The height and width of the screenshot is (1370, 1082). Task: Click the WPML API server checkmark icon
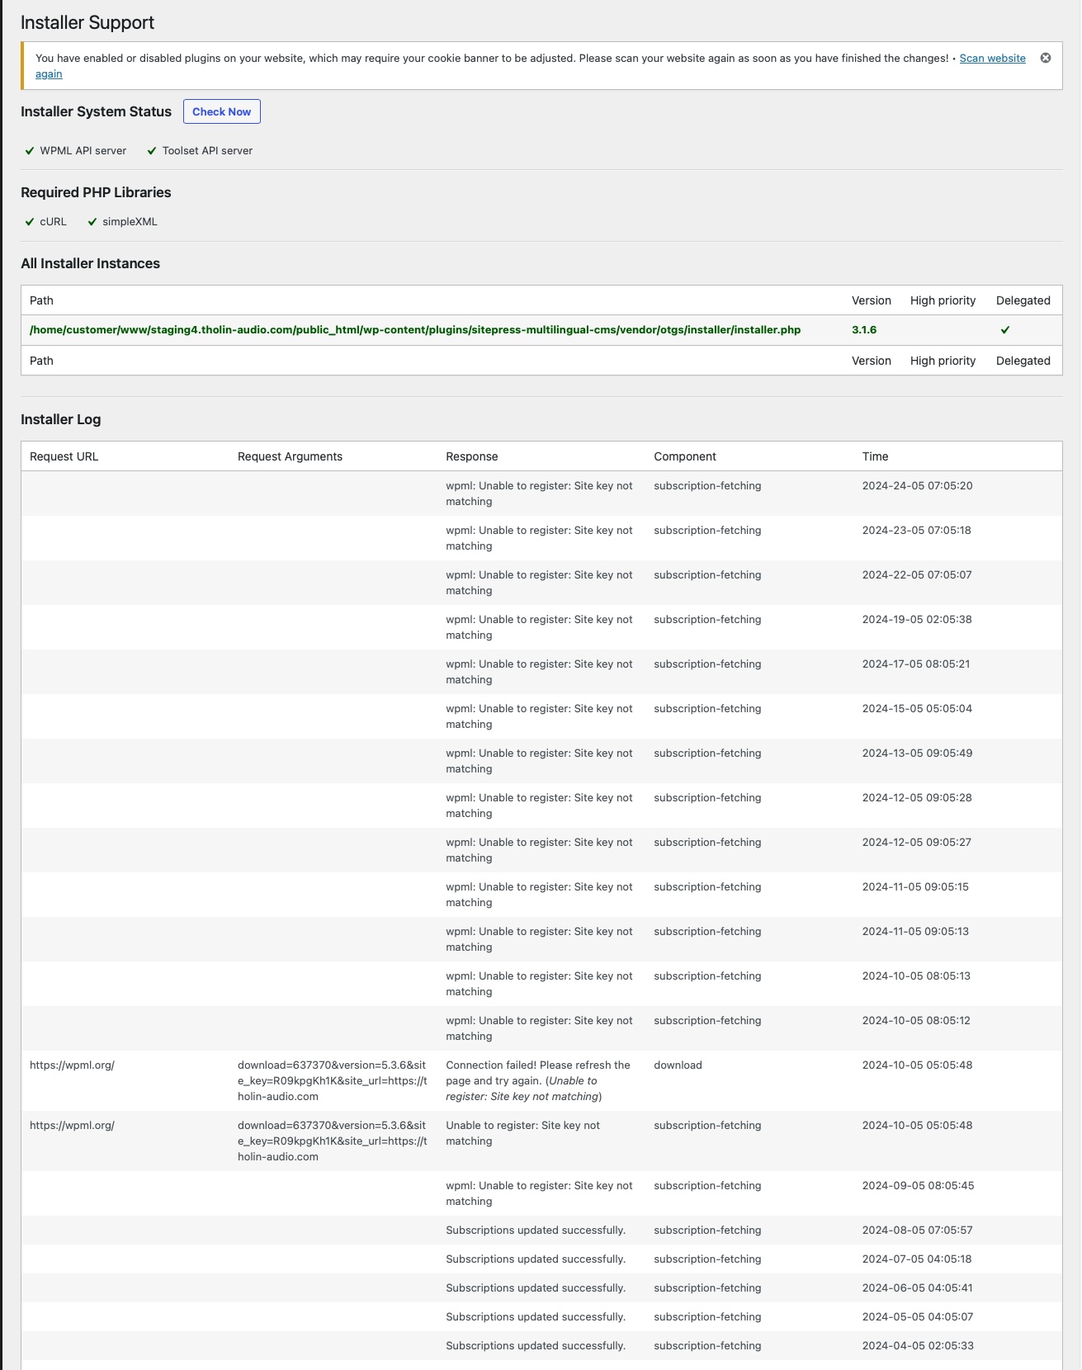pyautogui.click(x=30, y=151)
